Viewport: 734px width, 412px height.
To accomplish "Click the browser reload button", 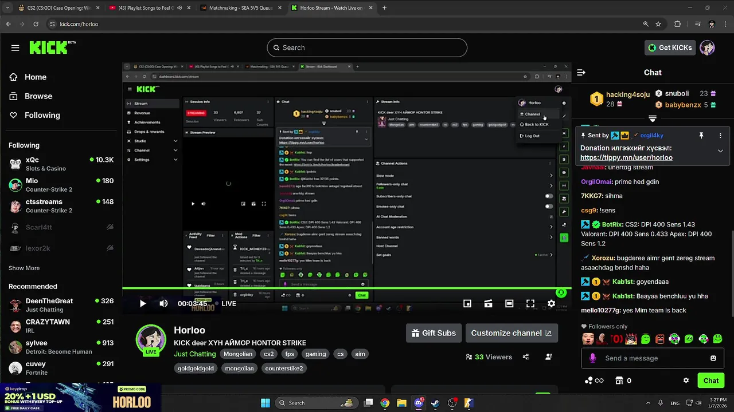I will pos(36,24).
